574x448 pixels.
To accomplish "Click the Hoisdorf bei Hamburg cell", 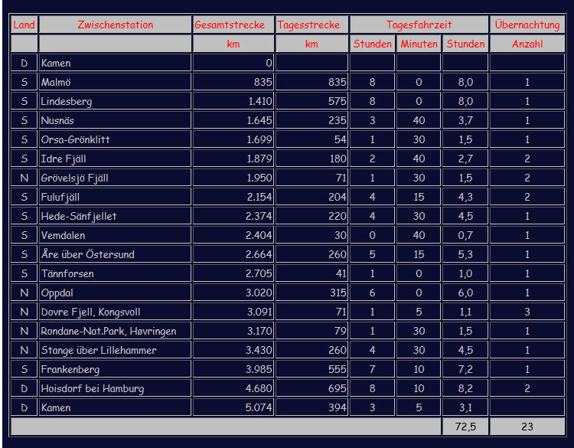I will point(115,388).
